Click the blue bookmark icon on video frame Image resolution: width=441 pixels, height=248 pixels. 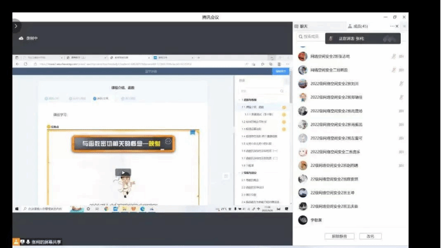[x=192, y=133]
